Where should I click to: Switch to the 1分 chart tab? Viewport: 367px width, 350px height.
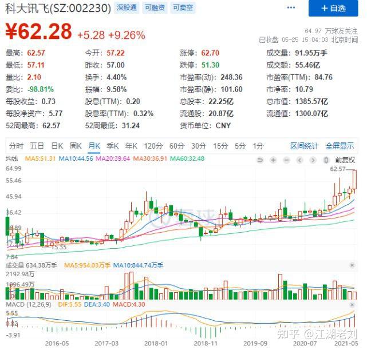tap(258, 146)
